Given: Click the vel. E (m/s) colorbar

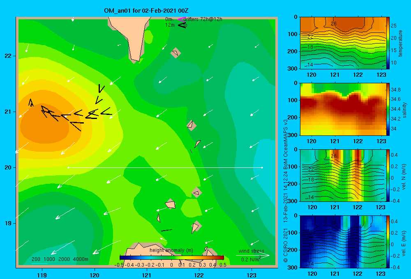Looking at the screenshot, I should point(388,242).
